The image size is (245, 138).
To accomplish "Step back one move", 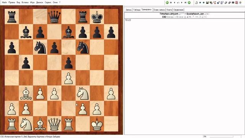I will click(175, 3).
